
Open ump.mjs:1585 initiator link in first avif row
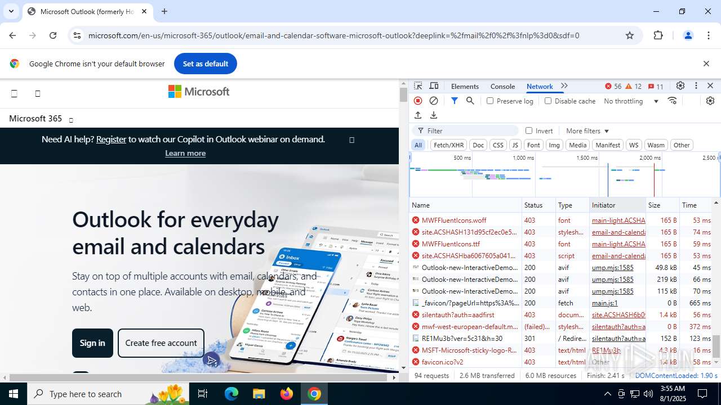[613, 268]
